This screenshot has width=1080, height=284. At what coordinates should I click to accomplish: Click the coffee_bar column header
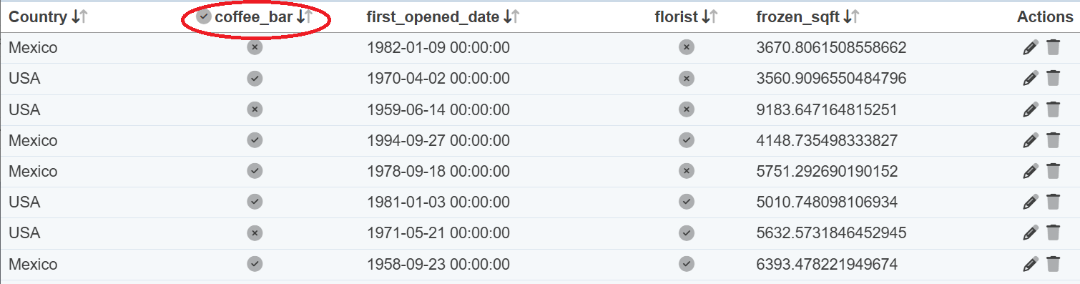tap(253, 17)
